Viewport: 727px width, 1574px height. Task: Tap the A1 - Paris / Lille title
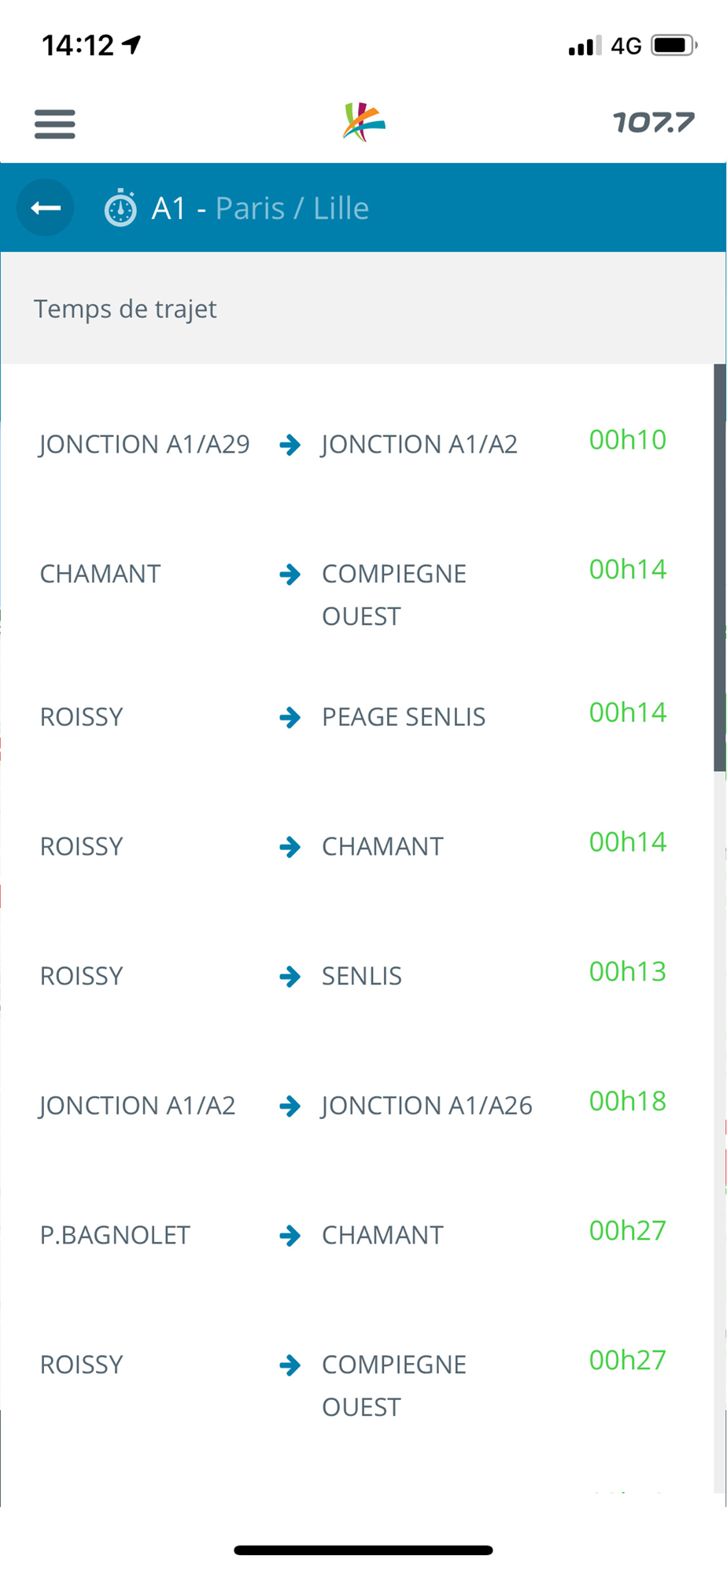point(260,209)
